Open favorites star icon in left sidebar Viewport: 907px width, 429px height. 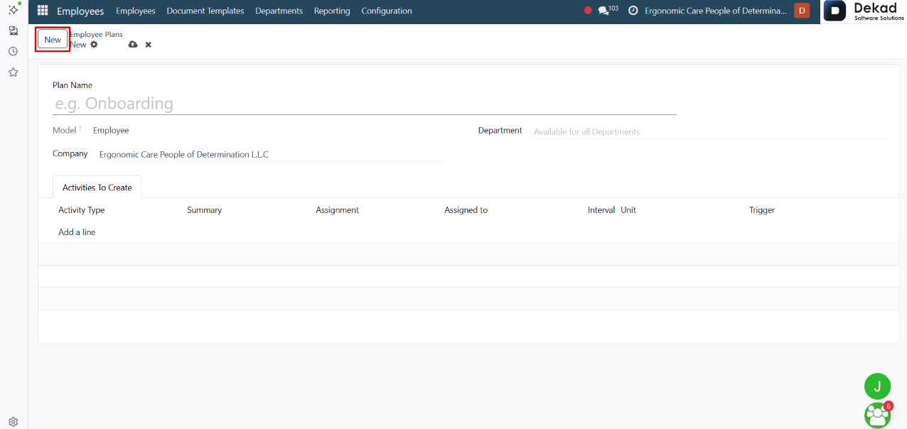(x=13, y=72)
